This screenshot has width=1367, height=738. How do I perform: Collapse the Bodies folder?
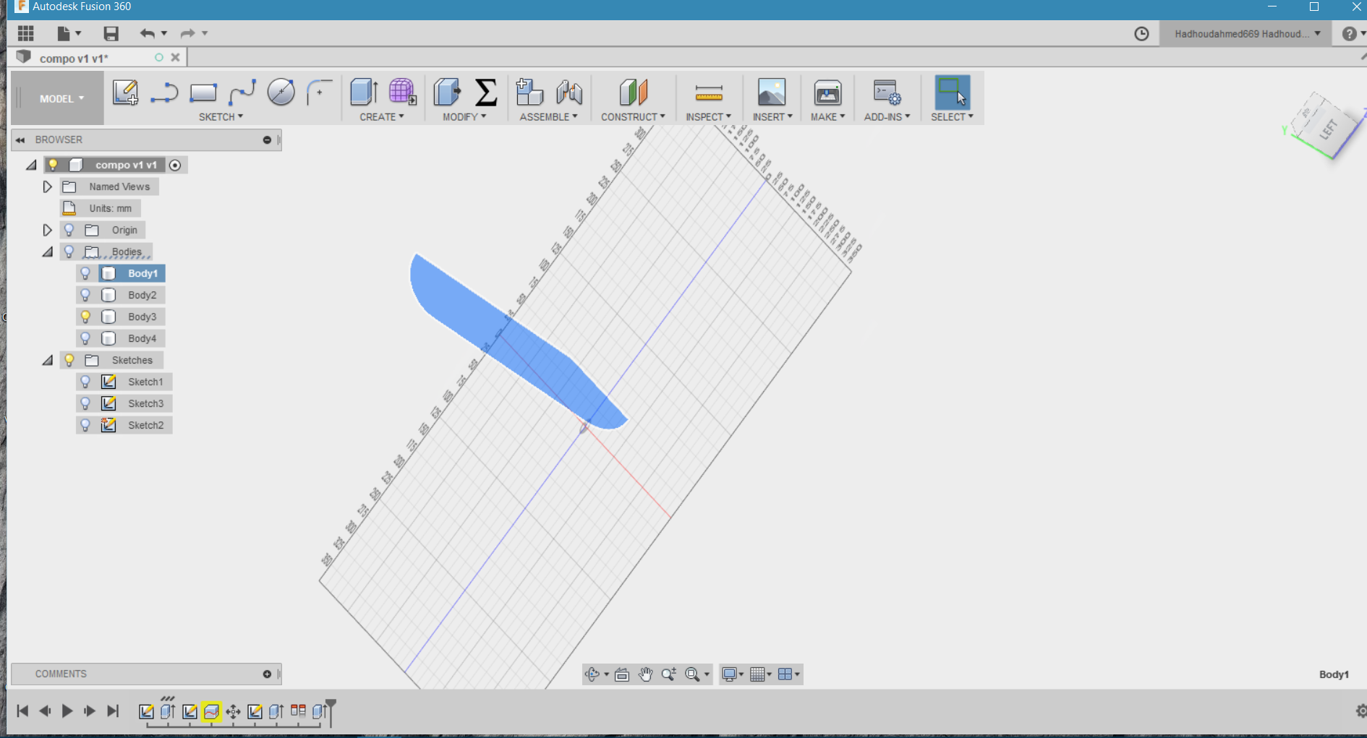coord(48,252)
